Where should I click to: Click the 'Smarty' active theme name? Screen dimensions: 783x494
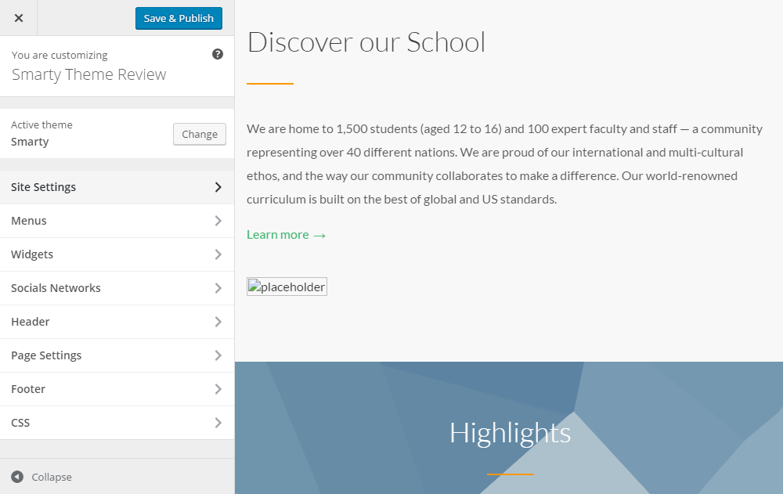30,142
